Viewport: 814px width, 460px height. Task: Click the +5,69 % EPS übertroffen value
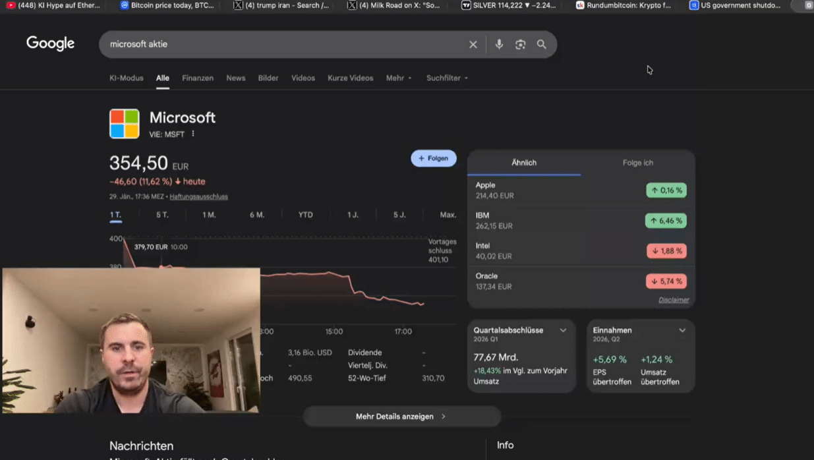[610, 360]
